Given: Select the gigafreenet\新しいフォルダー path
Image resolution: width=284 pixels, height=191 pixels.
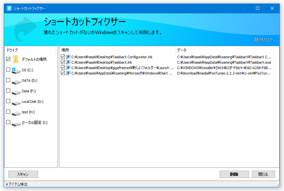Looking at the screenshot, I should tap(123, 68).
